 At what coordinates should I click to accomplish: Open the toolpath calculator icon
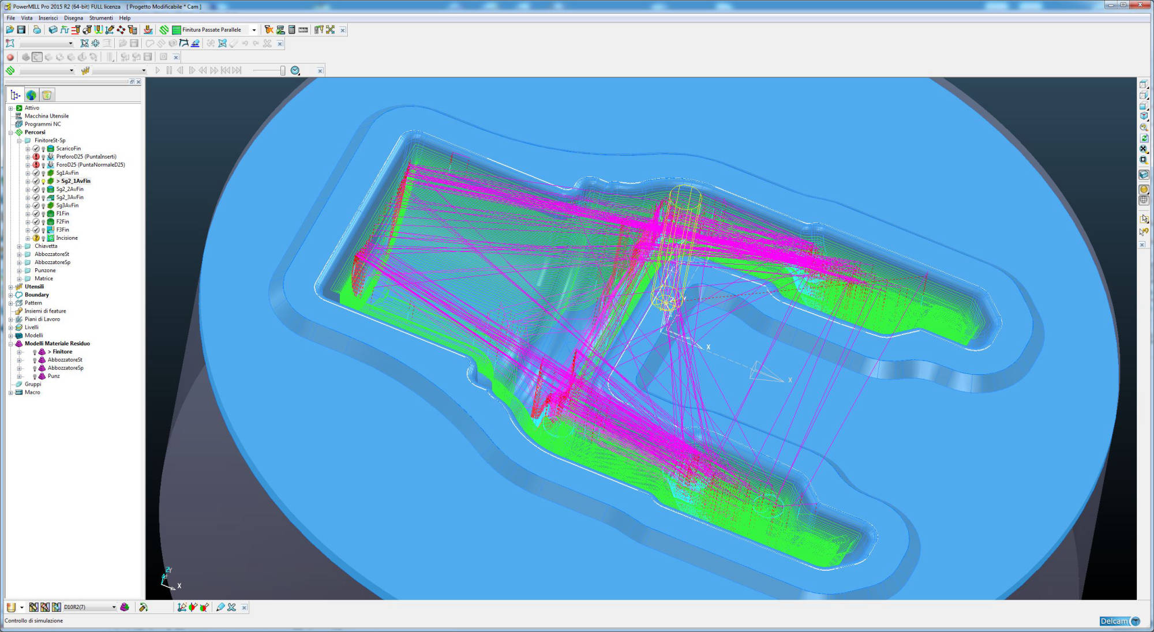[292, 29]
